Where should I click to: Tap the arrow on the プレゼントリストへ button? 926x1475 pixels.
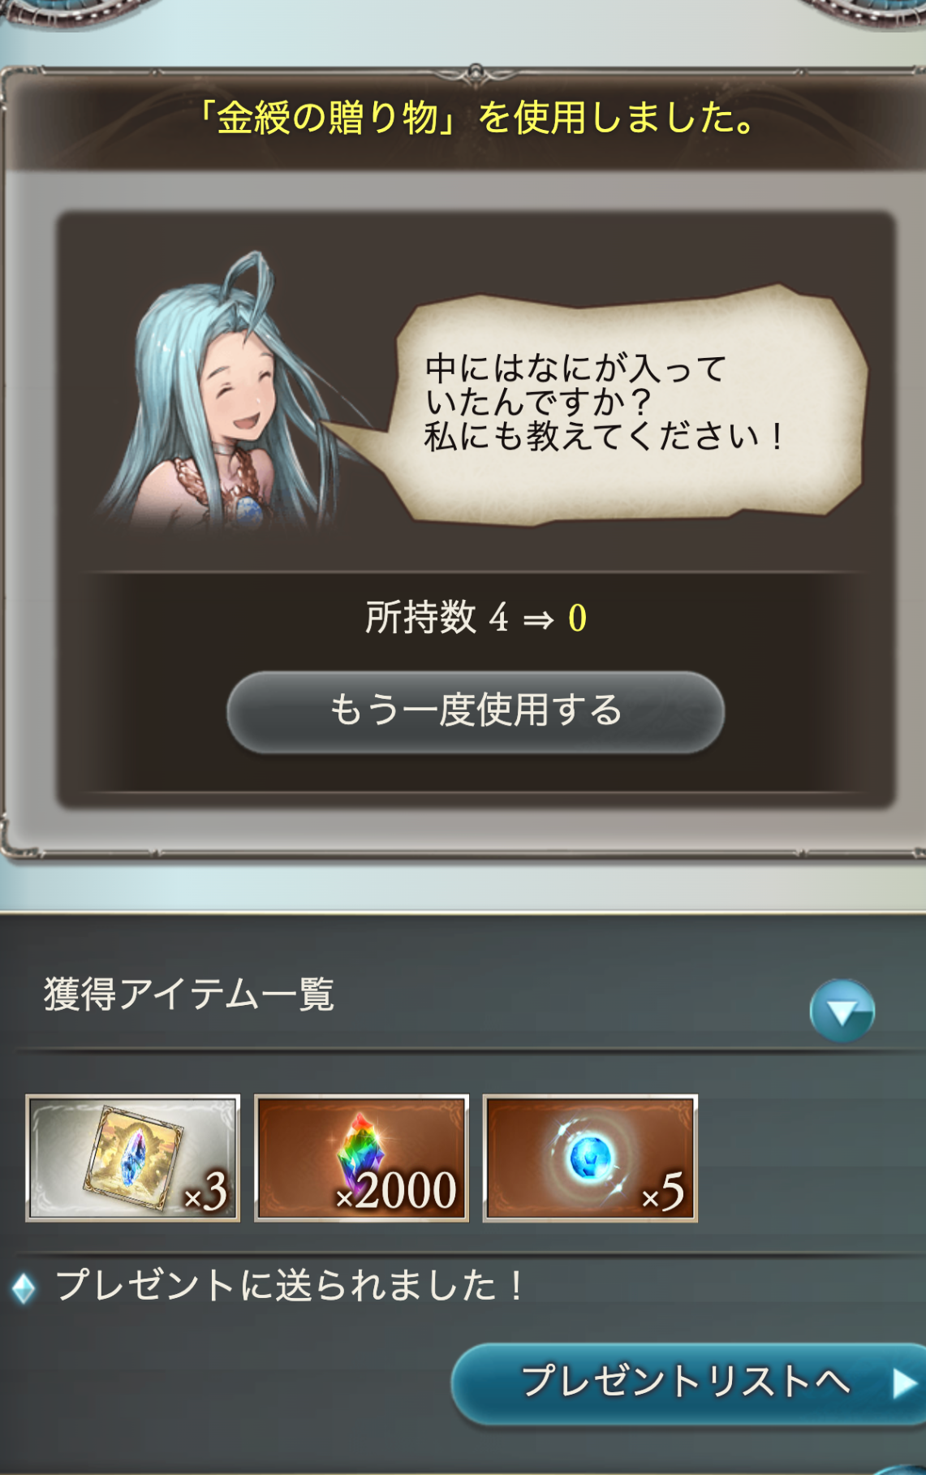point(904,1383)
